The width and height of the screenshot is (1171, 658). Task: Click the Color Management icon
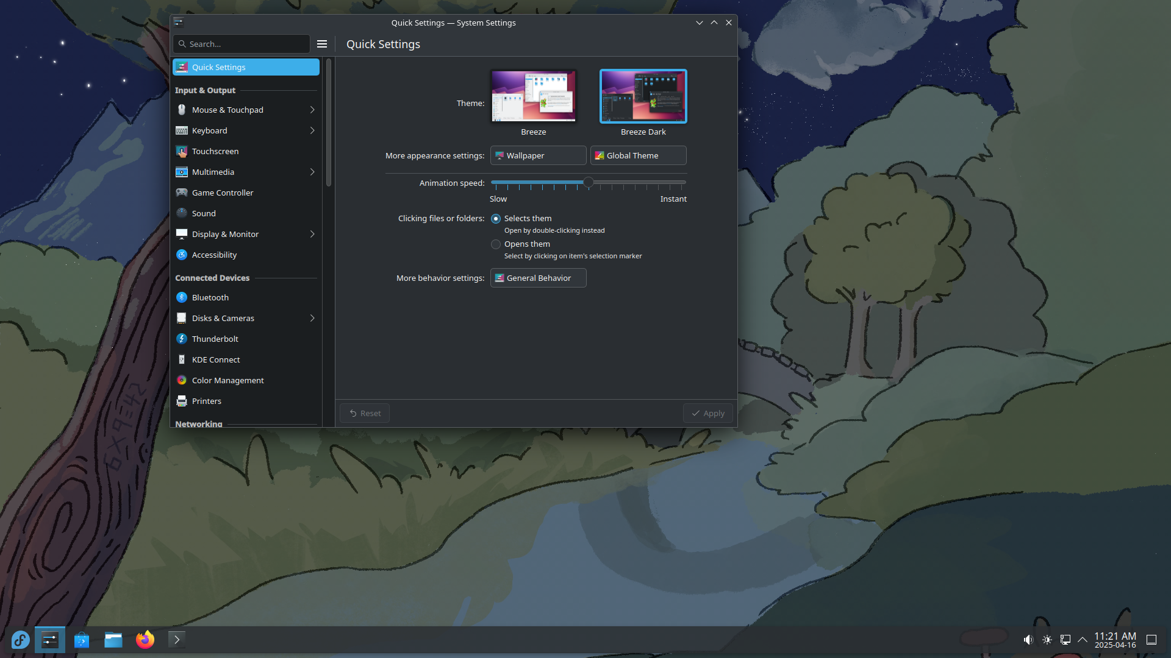pyautogui.click(x=182, y=380)
